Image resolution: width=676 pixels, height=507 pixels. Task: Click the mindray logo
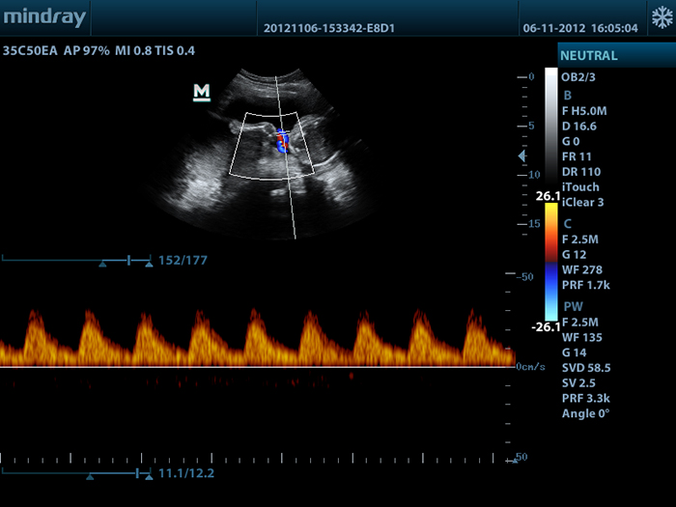pyautogui.click(x=44, y=17)
